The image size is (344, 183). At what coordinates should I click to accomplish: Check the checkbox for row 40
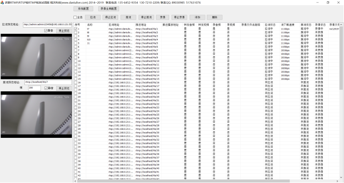(76, 168)
